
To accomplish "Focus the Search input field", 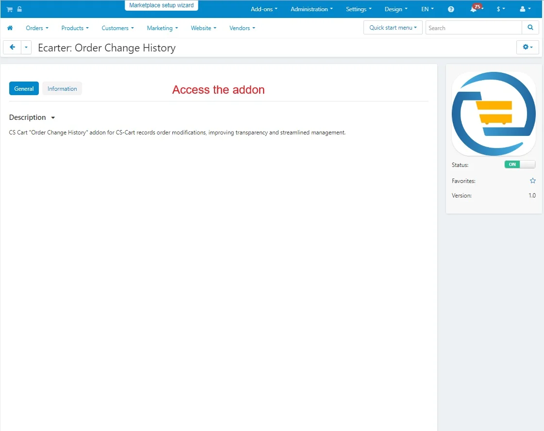I will pos(474,28).
